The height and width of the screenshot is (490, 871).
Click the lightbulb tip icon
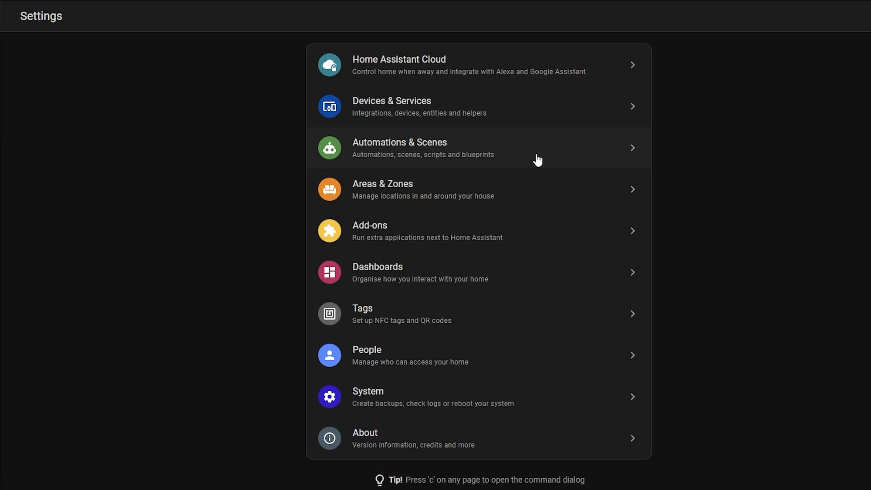click(379, 480)
